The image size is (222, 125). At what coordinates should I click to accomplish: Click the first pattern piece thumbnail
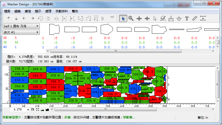(x=54, y=29)
